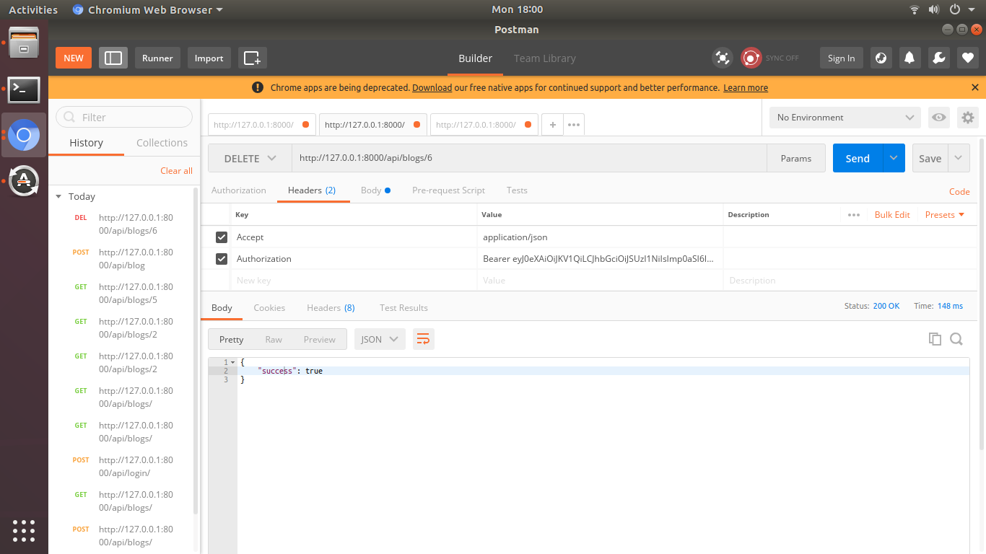Image resolution: width=986 pixels, height=554 pixels.
Task: Click the blue Send button
Action: [x=858, y=158]
